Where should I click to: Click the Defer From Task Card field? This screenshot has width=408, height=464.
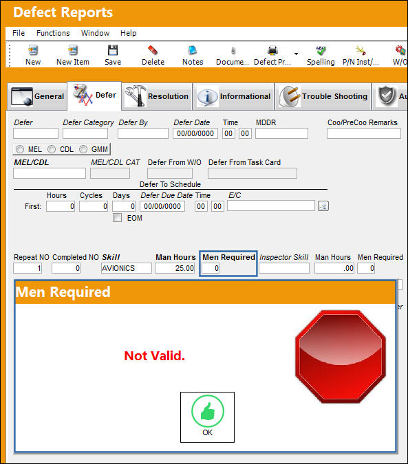tap(253, 173)
